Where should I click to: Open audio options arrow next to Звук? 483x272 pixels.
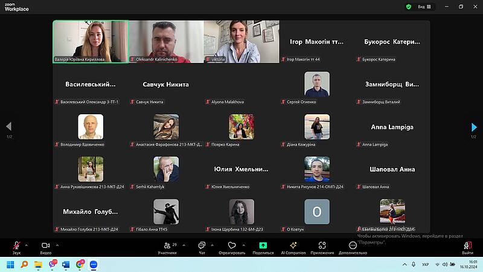pyautogui.click(x=27, y=245)
